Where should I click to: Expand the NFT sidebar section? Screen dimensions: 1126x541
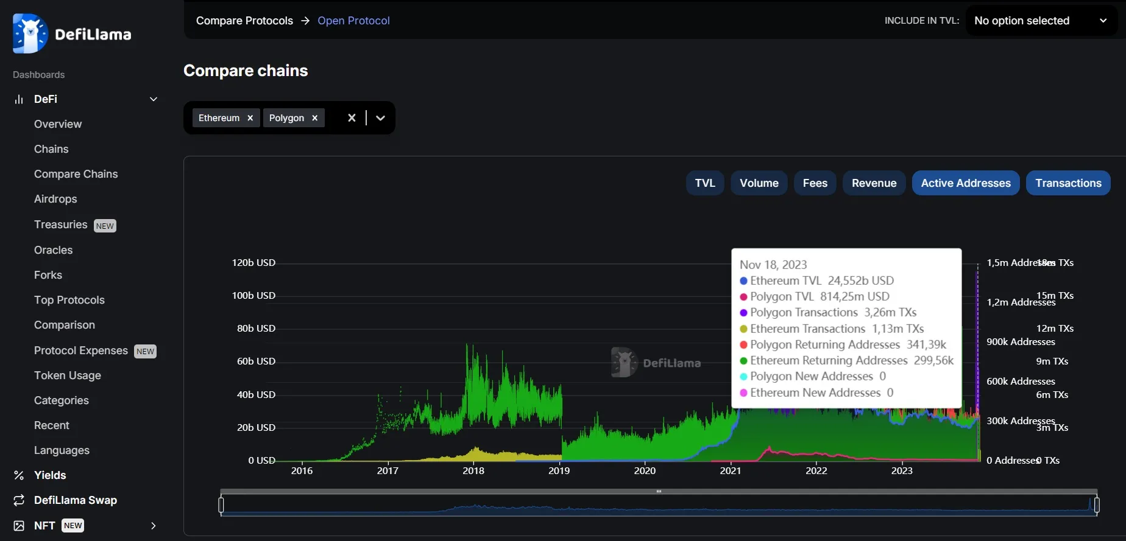click(x=154, y=526)
